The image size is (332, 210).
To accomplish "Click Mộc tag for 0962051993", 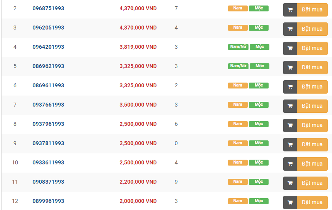I will pos(259,28).
